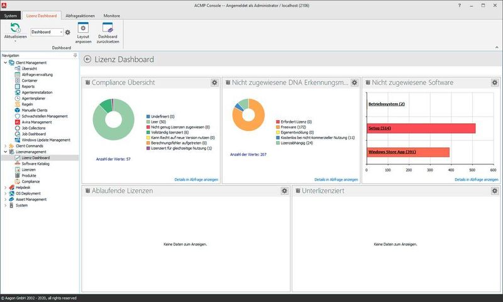Click trash icon of Compliance Übersicht widget

pyautogui.click(x=87, y=82)
